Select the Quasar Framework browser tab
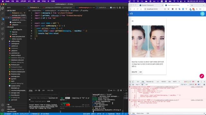Image resolution: width=206 pixels, height=115 pixels. (x=151, y=5)
